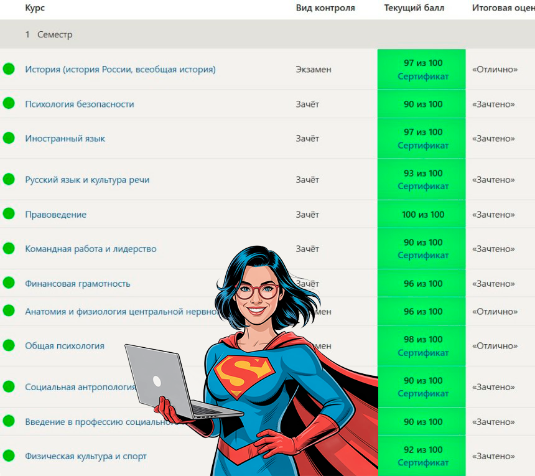Open Сертификат link for История course
The image size is (535, 476).
pos(423,77)
